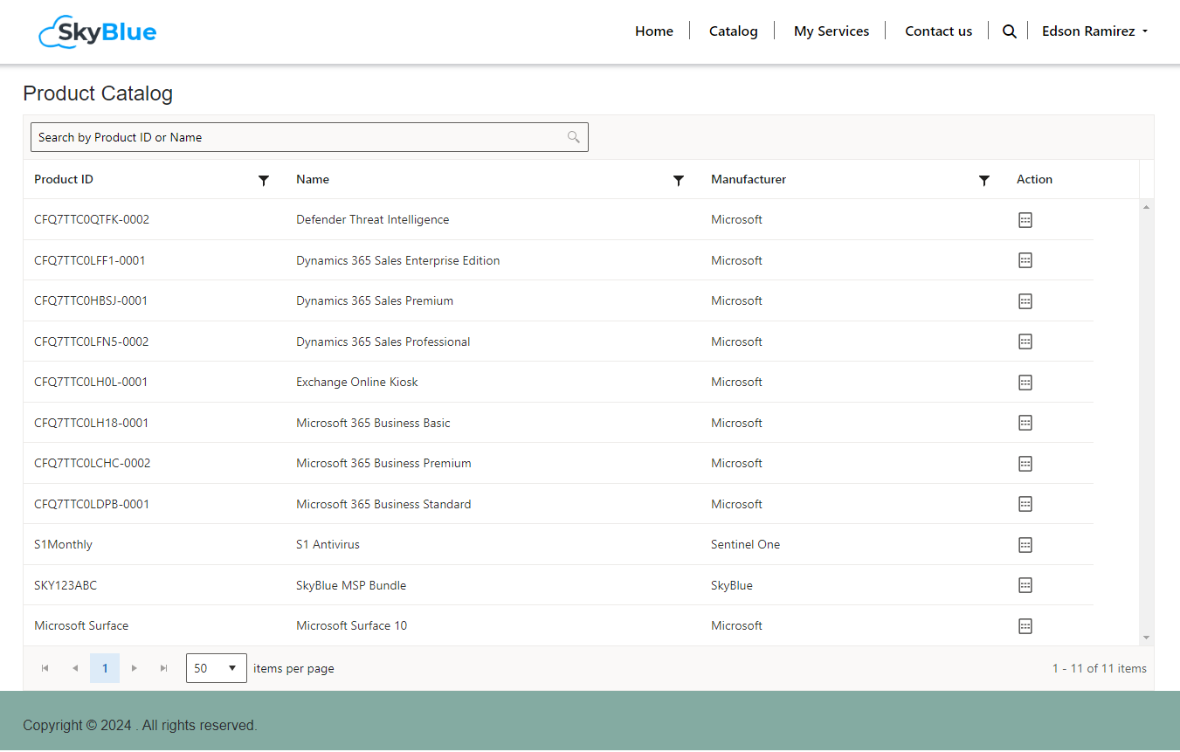Open the Contact us menu item

pos(938,31)
